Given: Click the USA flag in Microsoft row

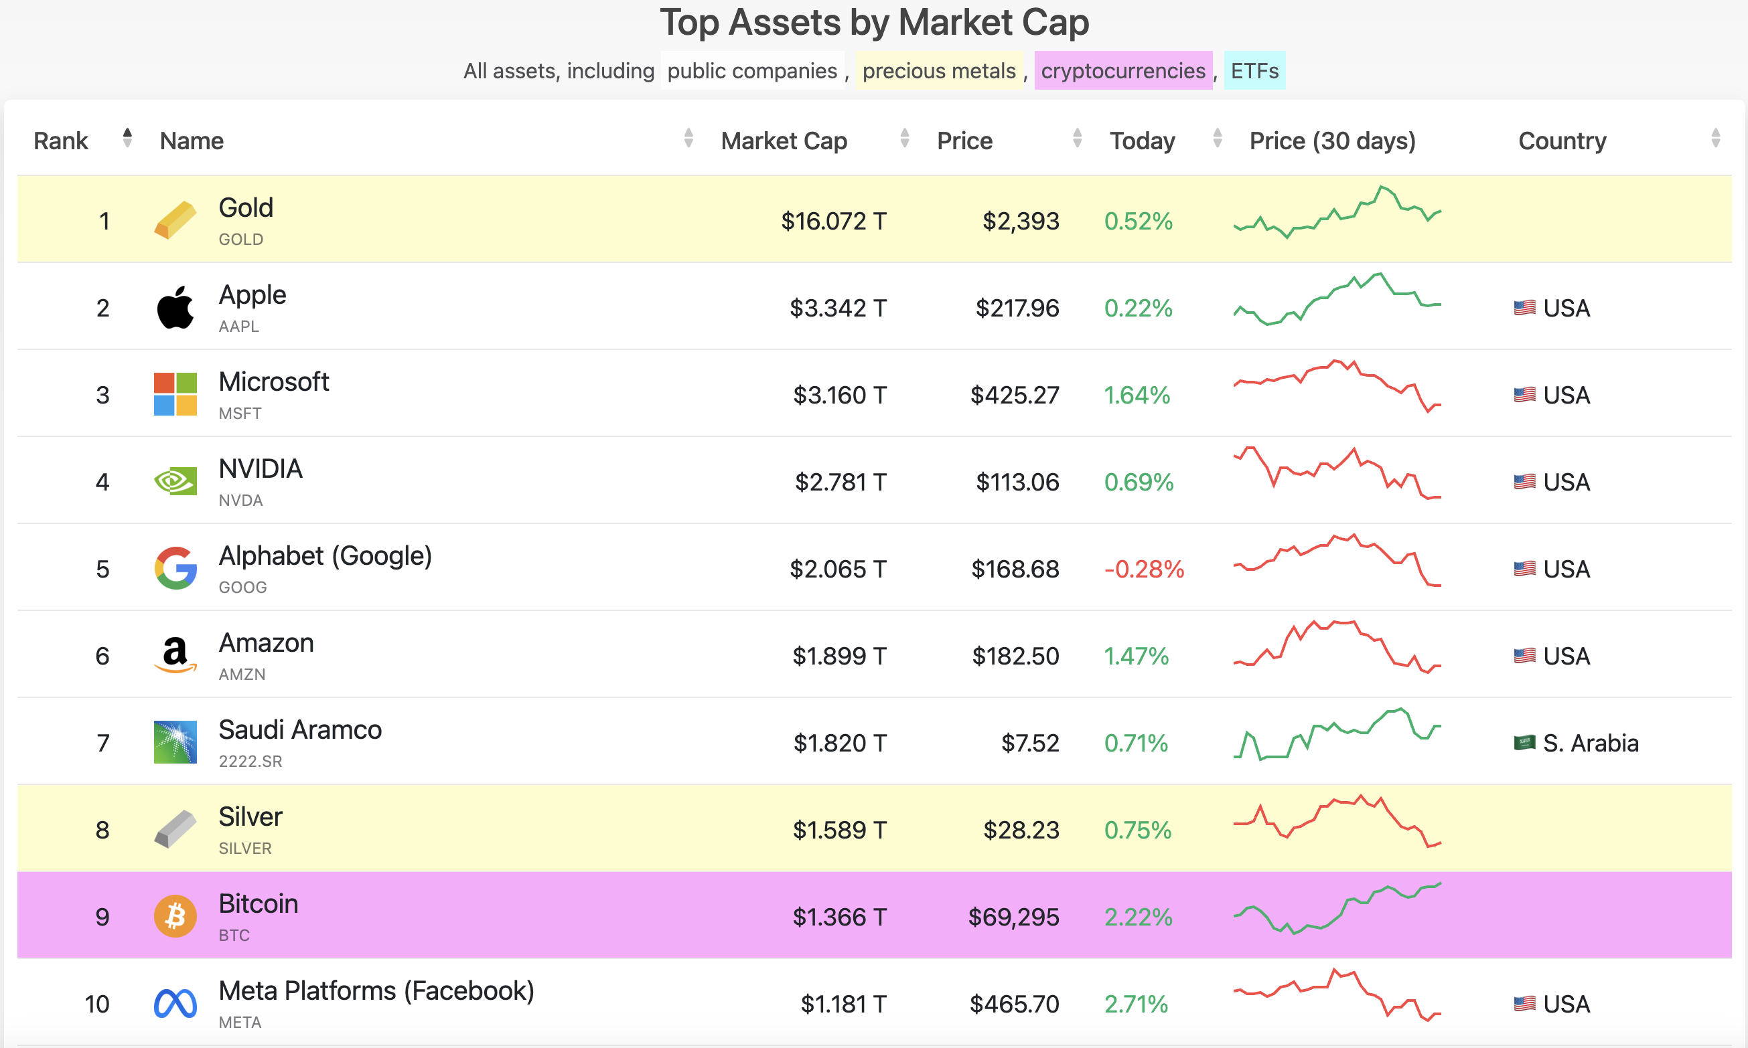Looking at the screenshot, I should click(x=1525, y=395).
